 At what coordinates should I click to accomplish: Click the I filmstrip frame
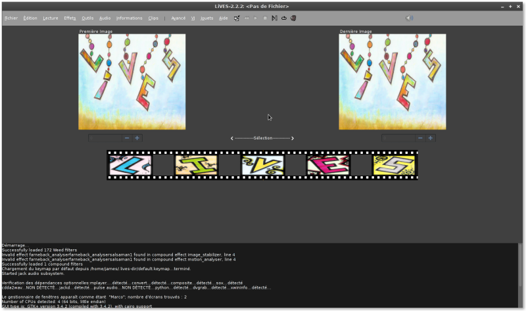(x=196, y=165)
